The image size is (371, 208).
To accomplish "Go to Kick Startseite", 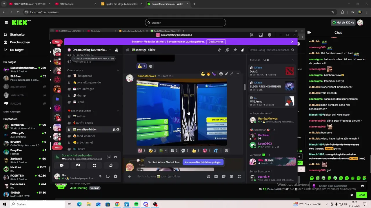I will [x=17, y=34].
